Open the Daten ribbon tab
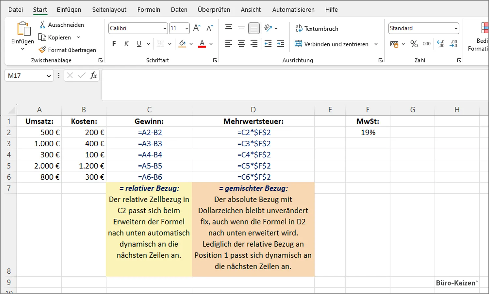Screen dimensions: 489x294 point(179,9)
